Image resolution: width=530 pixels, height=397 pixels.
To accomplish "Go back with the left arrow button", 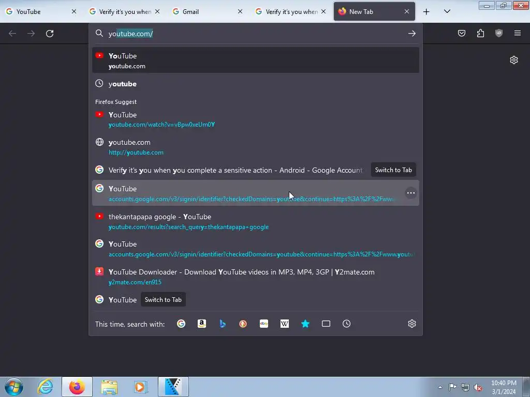I will pos(12,34).
